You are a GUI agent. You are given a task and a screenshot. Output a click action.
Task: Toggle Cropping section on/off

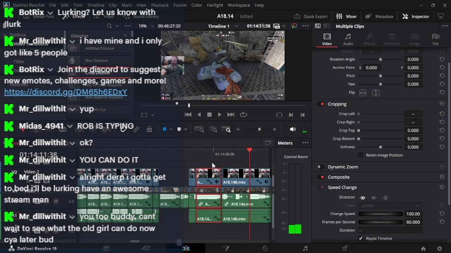[321, 104]
